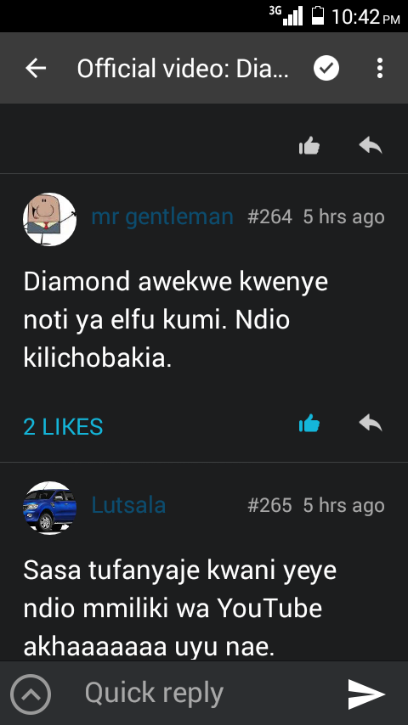View the 2 LIKES list
Image resolution: width=408 pixels, height=725 pixels.
click(63, 426)
